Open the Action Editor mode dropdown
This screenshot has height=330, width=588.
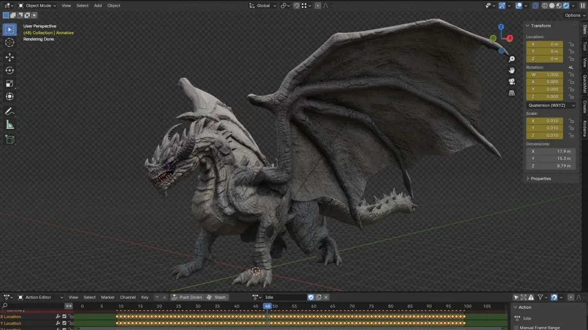[41, 297]
